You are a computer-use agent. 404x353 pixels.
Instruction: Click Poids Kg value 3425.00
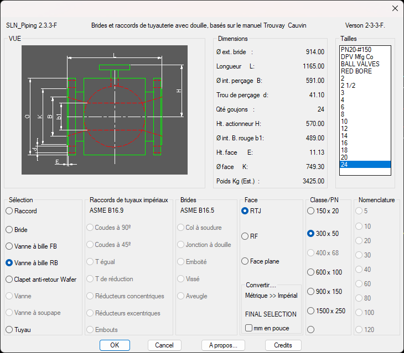click(x=313, y=181)
